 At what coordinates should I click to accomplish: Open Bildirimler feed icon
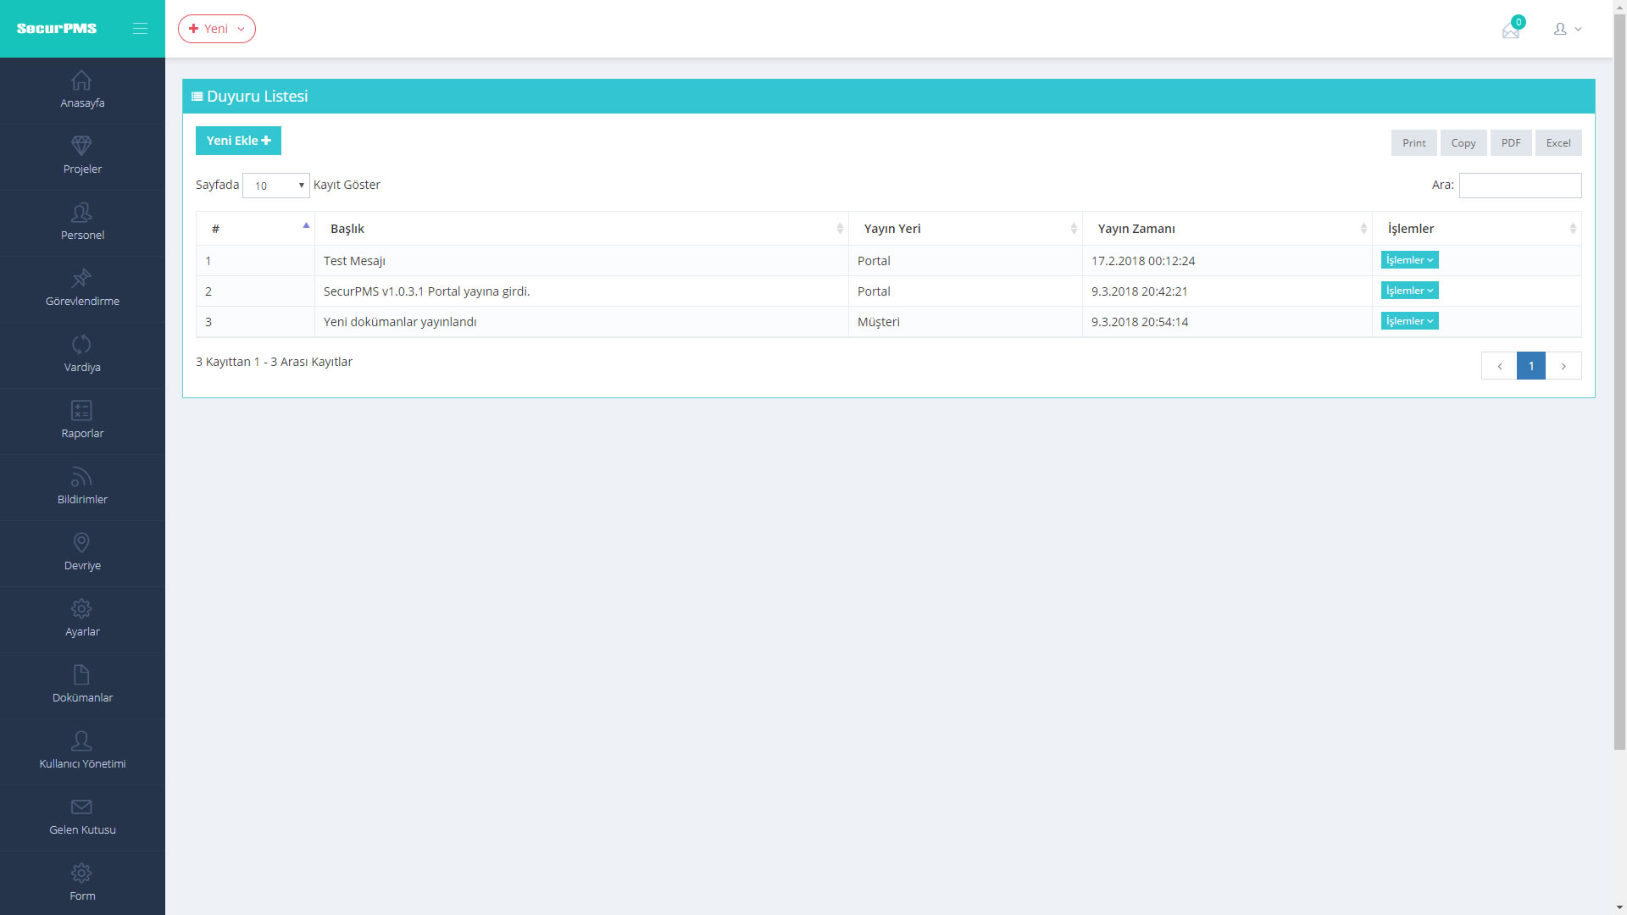click(x=81, y=477)
